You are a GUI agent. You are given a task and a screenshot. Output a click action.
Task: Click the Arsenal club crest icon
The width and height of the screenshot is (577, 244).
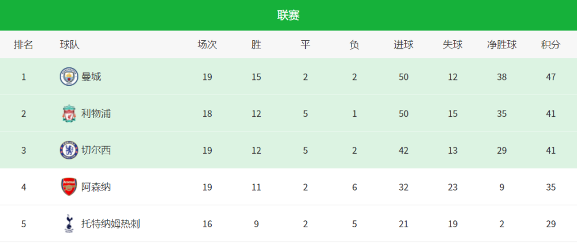pos(69,187)
